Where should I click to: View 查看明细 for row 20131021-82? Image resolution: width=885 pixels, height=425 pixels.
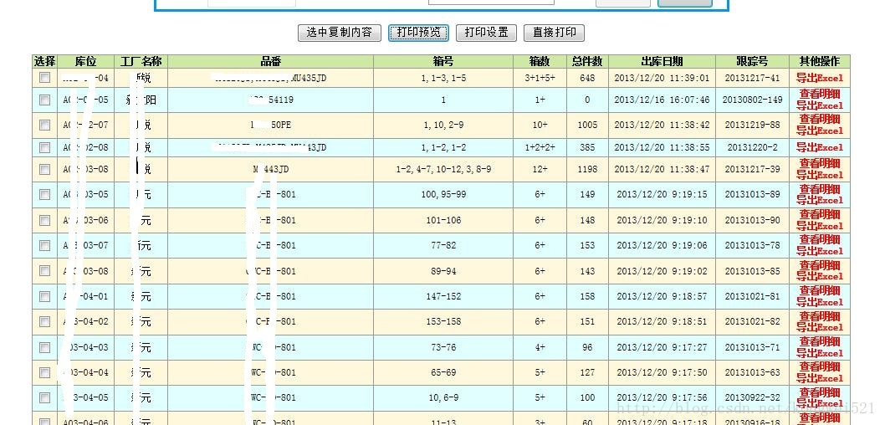pyautogui.click(x=820, y=316)
